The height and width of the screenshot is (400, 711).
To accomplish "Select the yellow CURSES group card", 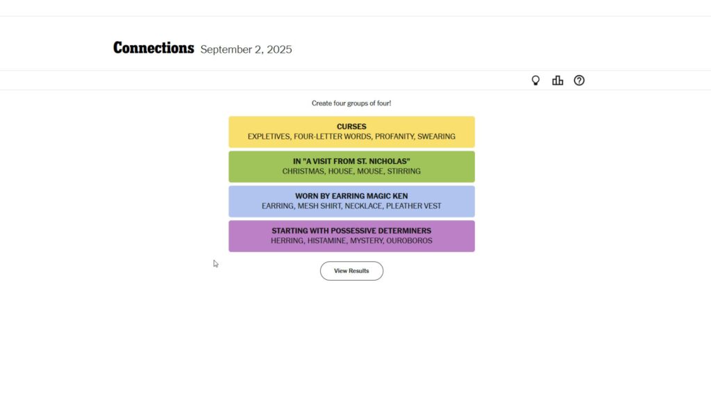I will tap(351, 131).
